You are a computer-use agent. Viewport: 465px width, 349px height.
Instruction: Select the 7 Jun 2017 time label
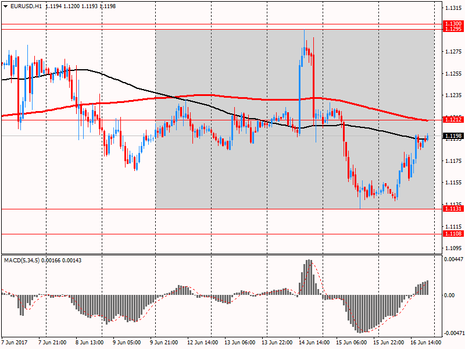14,343
